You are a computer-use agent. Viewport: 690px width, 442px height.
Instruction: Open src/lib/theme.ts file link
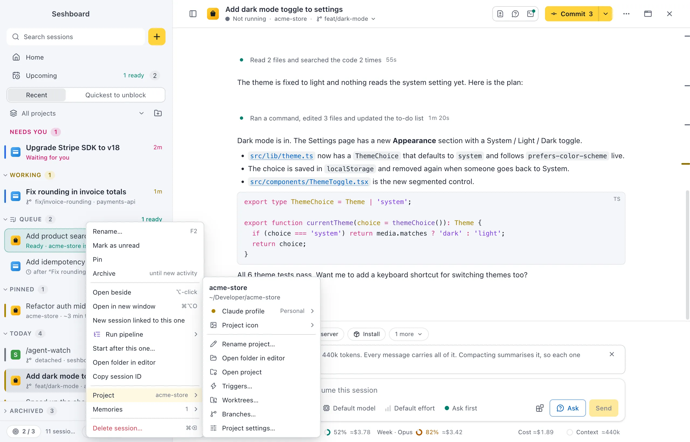[281, 156]
